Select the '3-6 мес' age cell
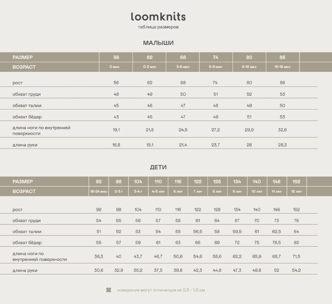The height and width of the screenshot is (304, 332). click(x=183, y=67)
